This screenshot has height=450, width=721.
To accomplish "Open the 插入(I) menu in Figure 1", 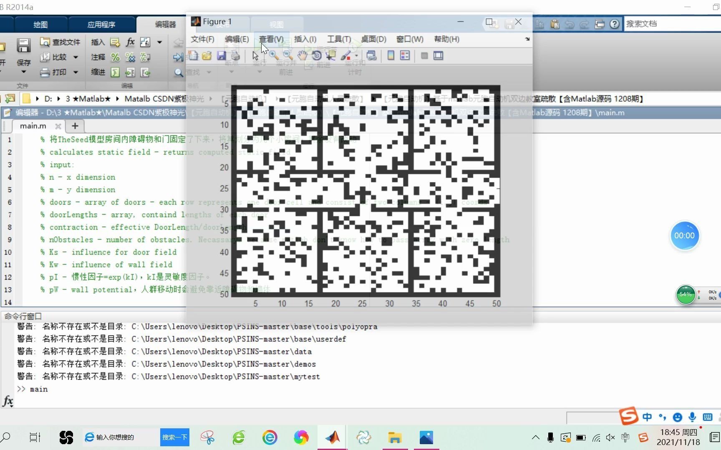I will tap(305, 39).
